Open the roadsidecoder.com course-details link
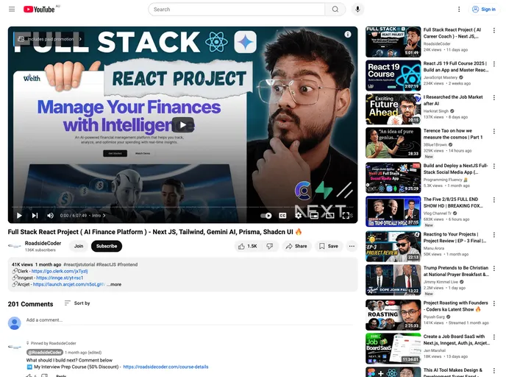This screenshot has width=506, height=377. click(165, 367)
